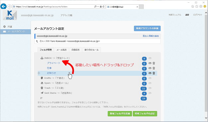Click the 特殊フォルダの設定 button
The width and height of the screenshot is (208, 122).
145,114
